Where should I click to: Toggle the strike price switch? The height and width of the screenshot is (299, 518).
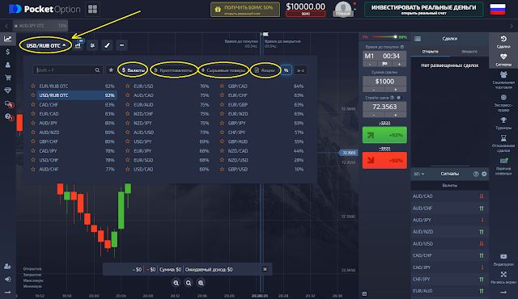pos(399,98)
